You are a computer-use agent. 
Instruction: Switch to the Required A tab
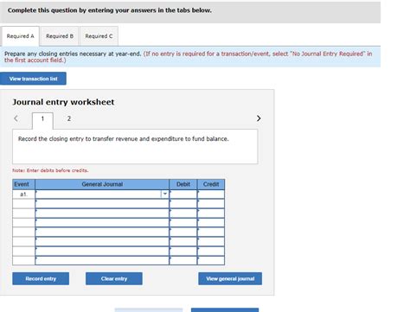click(x=20, y=36)
